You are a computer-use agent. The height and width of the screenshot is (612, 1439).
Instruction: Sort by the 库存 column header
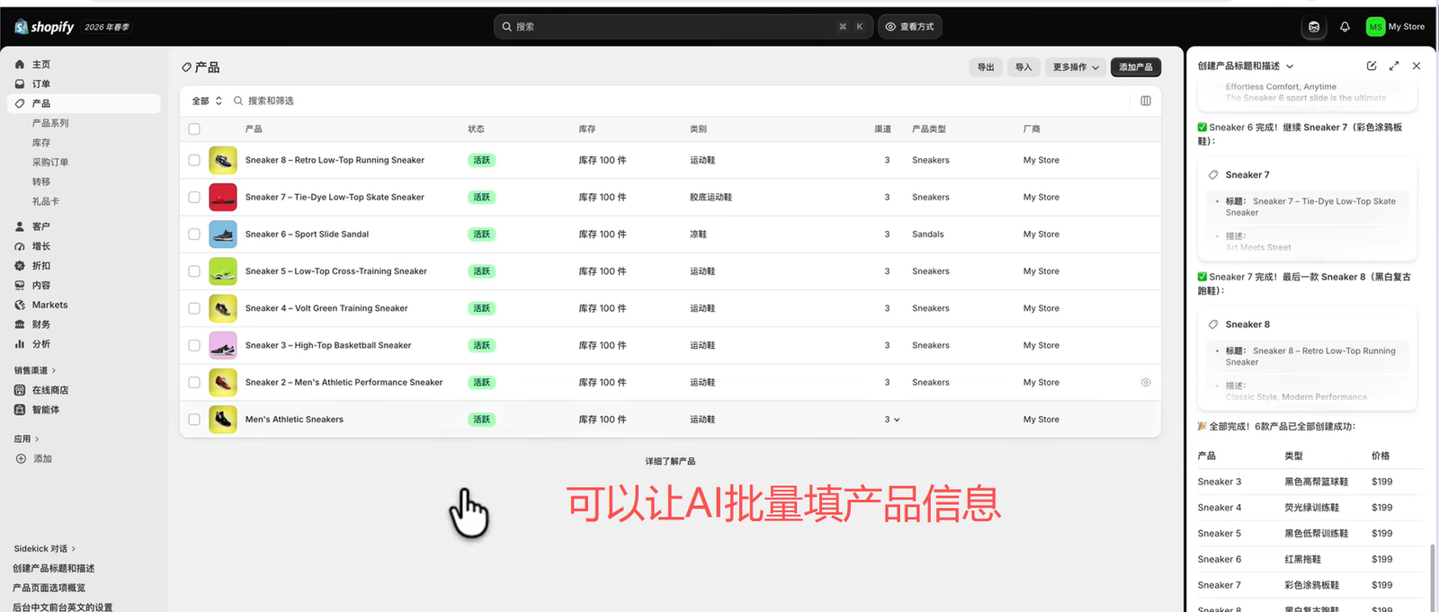587,129
